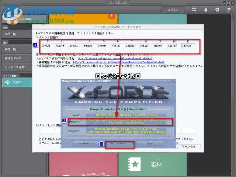Click the scrollbar down arrow at bottom right
The image size is (236, 177).
[233, 174]
